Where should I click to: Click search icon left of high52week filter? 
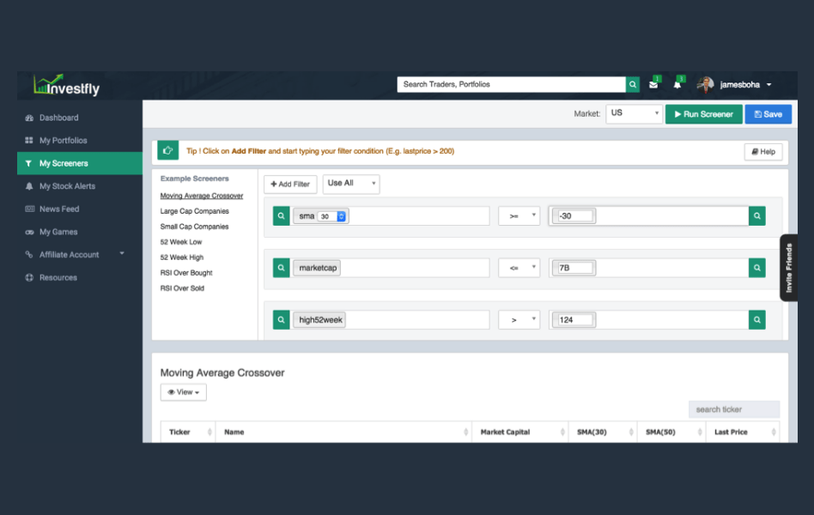[x=281, y=320]
